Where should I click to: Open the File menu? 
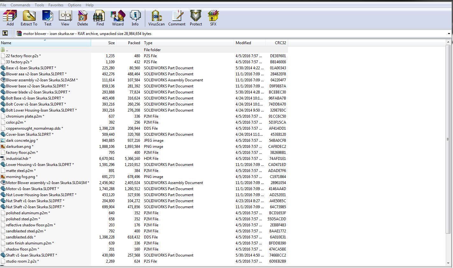[x=3, y=5]
